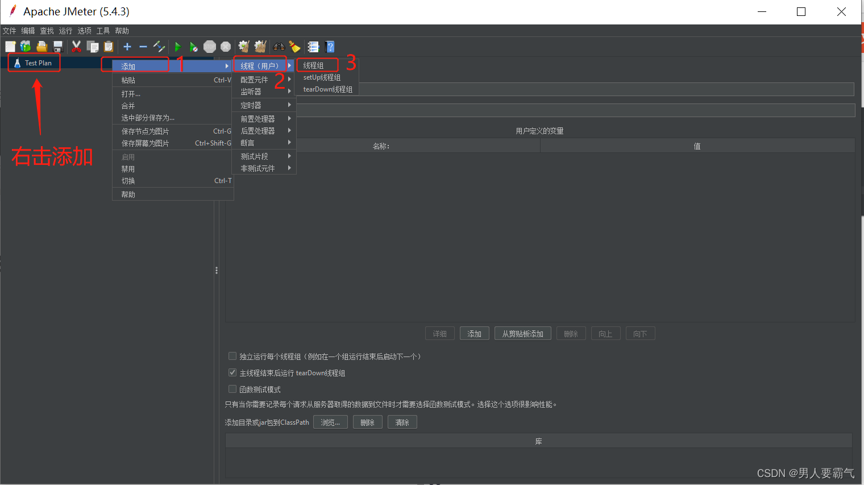The width and height of the screenshot is (864, 485).
Task: Select 打开... in the context menu
Action: 173,94
